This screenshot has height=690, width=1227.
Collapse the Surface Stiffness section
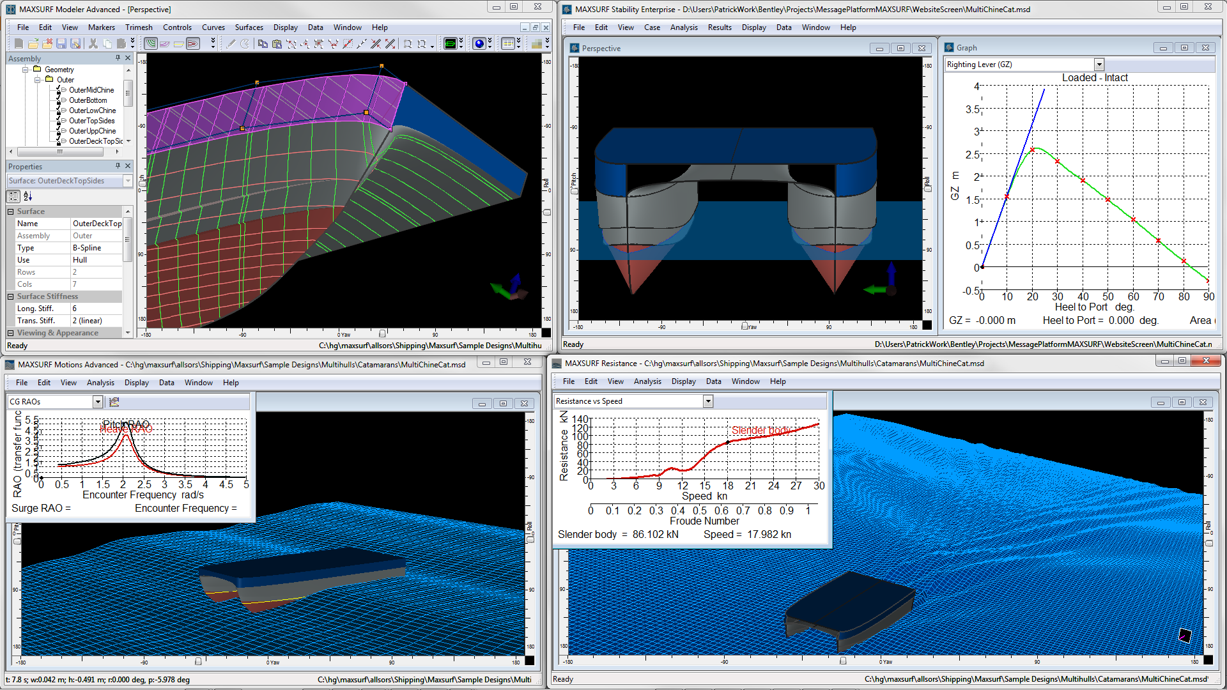11,296
